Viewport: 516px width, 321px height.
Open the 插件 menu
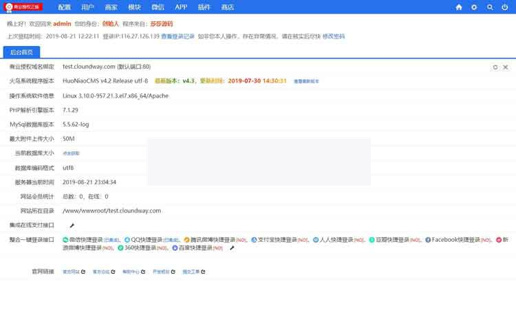point(204,7)
